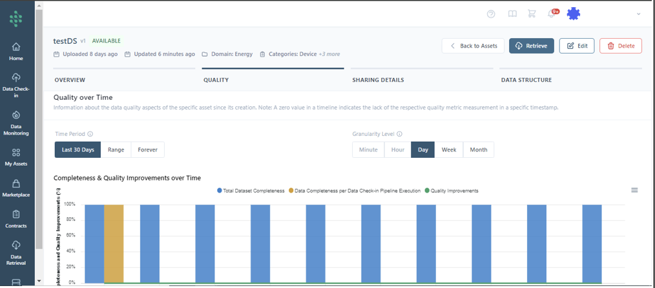
Task: Toggle the Total Dataset Completeness legend swatch
Action: [220, 191]
